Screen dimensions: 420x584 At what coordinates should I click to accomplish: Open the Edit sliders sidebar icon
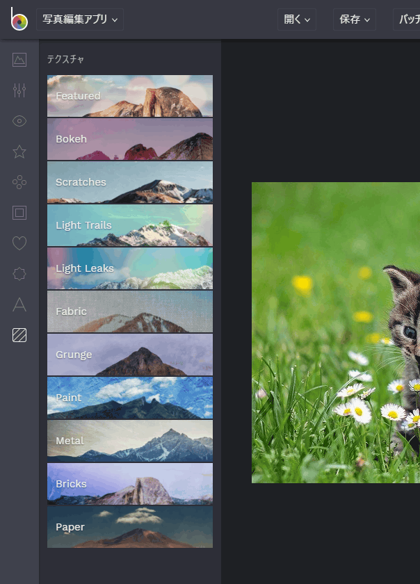[19, 90]
